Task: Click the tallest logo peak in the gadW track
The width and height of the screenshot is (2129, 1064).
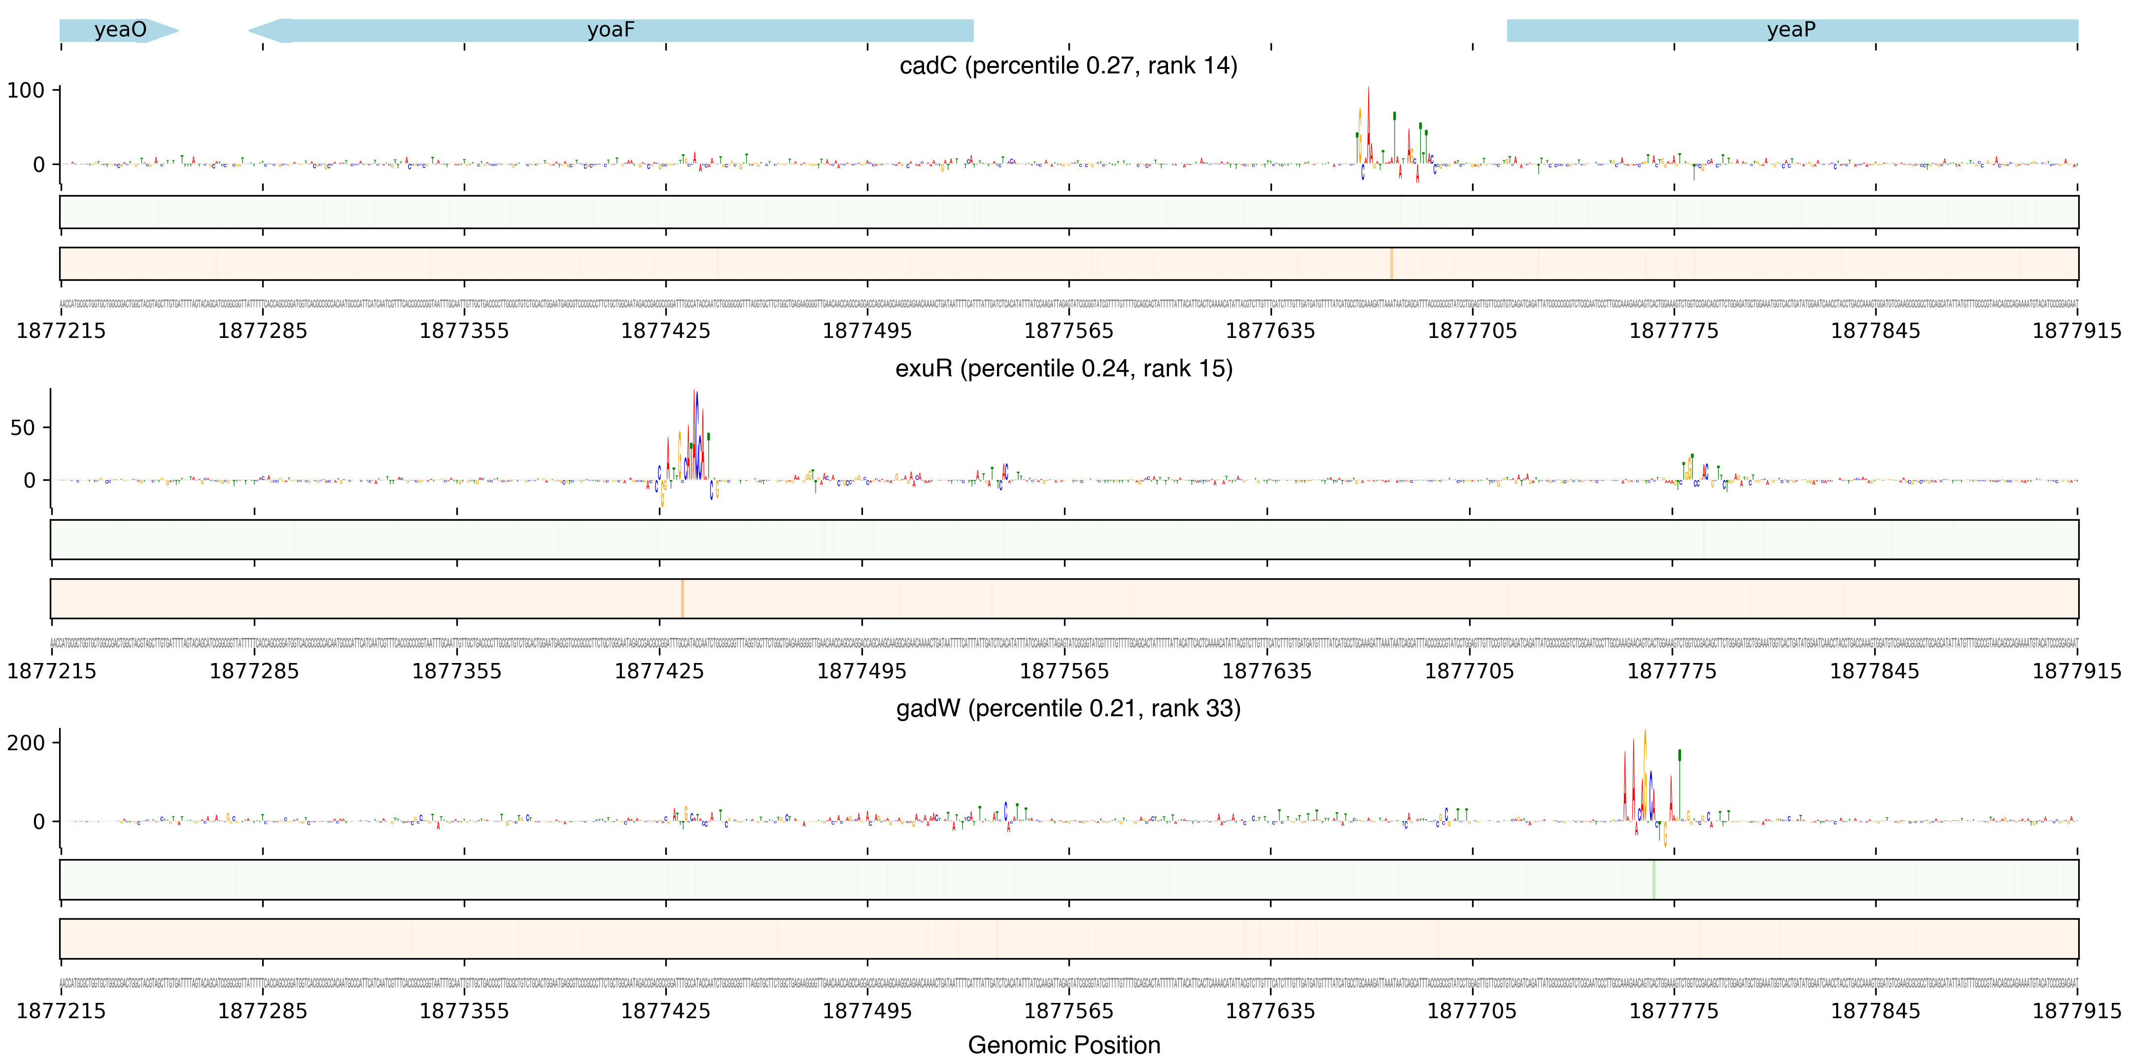Action: 1645,775
